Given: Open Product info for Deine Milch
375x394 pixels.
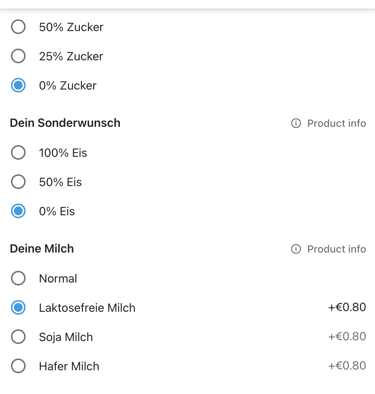Looking at the screenshot, I should pyautogui.click(x=336, y=249).
